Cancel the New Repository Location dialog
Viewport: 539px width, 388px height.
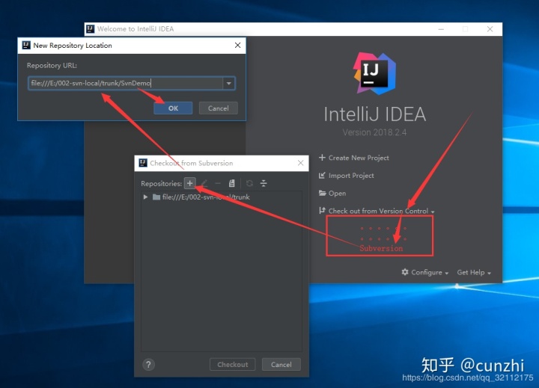(219, 108)
